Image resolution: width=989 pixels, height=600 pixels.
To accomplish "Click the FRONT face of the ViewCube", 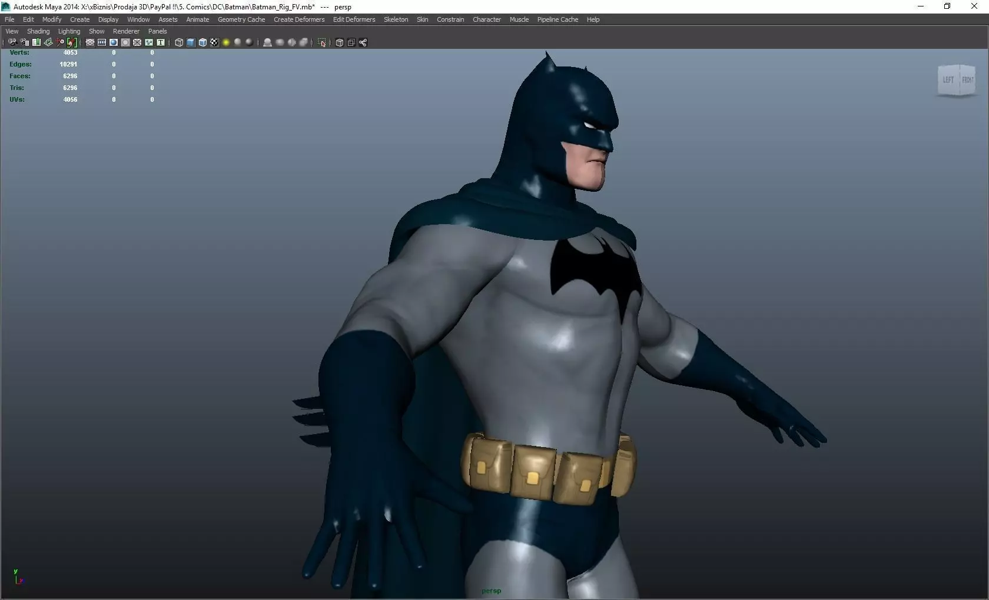I will [968, 80].
